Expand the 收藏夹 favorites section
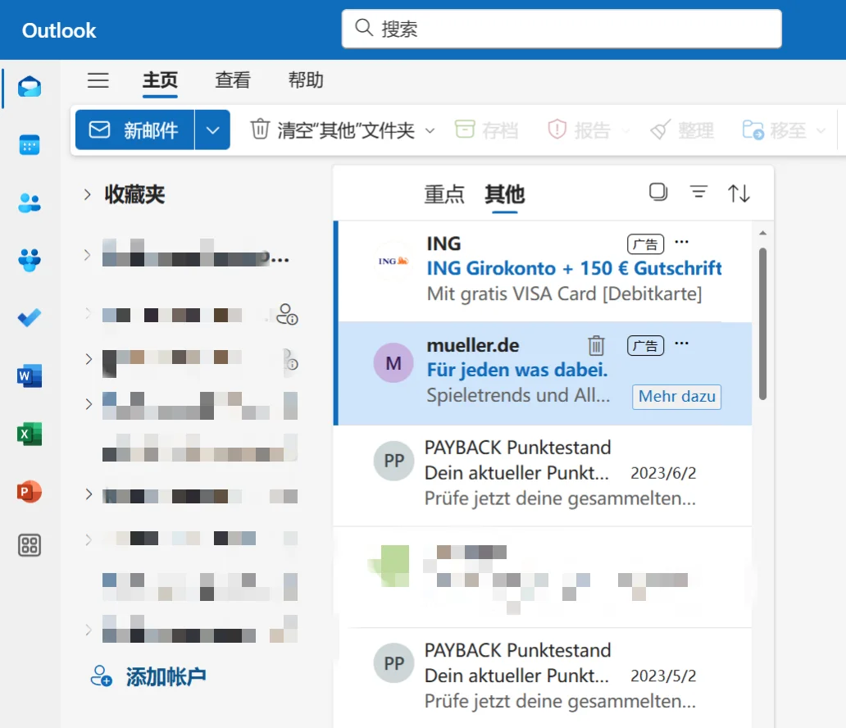The height and width of the screenshot is (728, 846). tap(87, 194)
